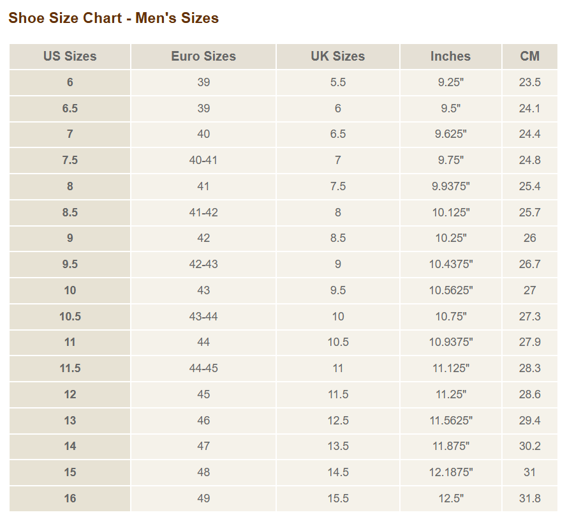Click UK size 12.5 cell
567x517 pixels.
[338, 421]
